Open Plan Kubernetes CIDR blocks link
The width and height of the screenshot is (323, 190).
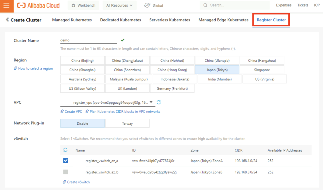pos(125,111)
